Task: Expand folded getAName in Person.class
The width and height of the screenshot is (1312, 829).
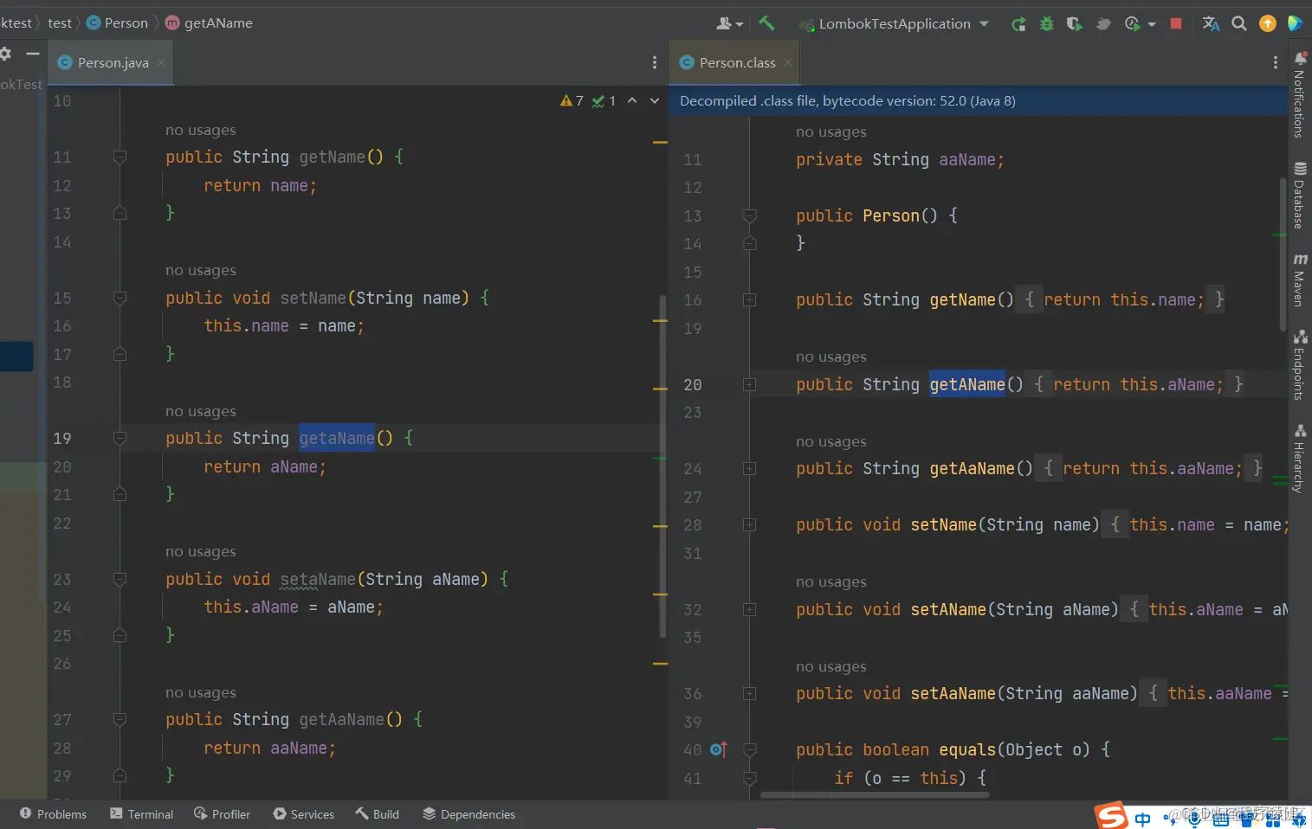Action: click(750, 385)
